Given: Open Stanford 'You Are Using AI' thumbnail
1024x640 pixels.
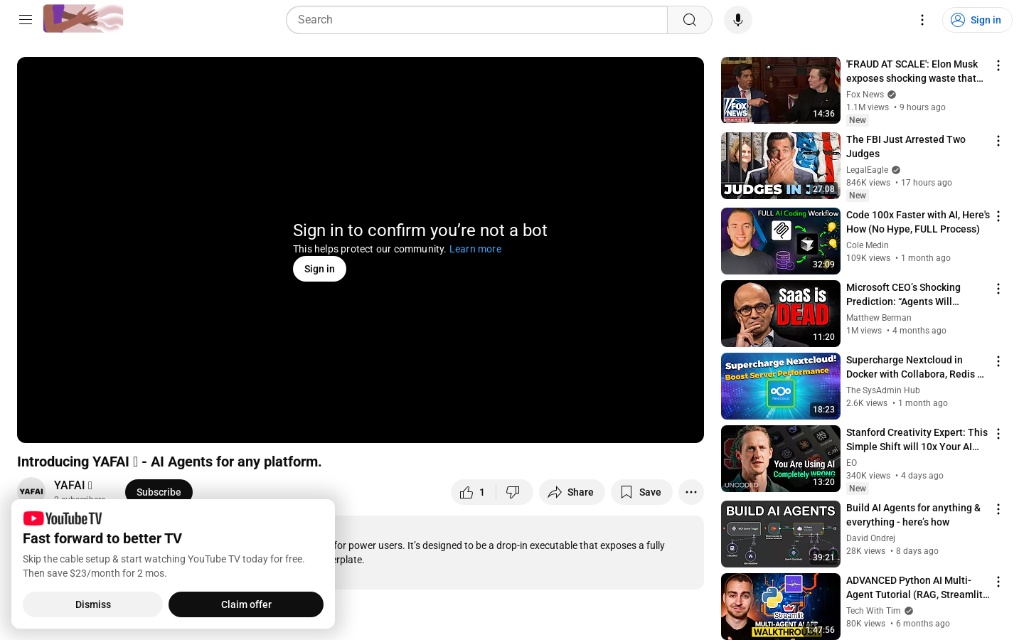Looking at the screenshot, I should click(x=781, y=459).
